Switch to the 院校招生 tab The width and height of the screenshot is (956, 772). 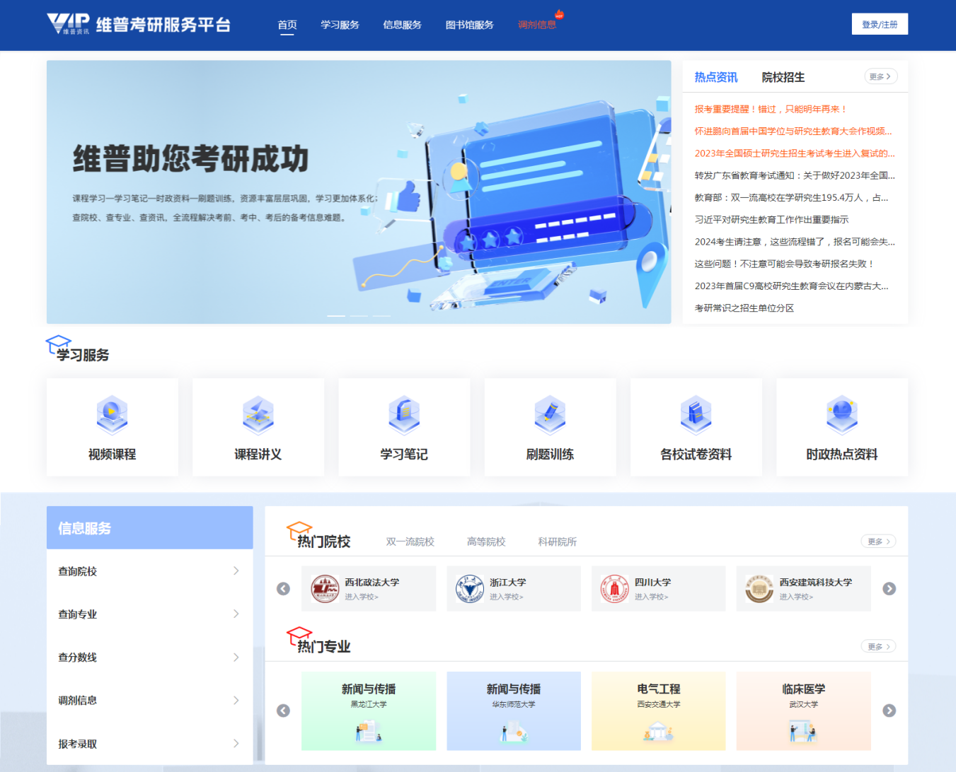(x=783, y=77)
